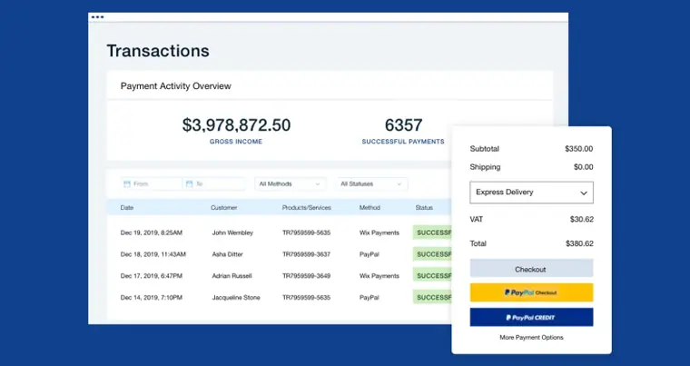This screenshot has height=366, width=690.
Task: Click PayPal method for Jacqueline Stone
Action: (370, 297)
